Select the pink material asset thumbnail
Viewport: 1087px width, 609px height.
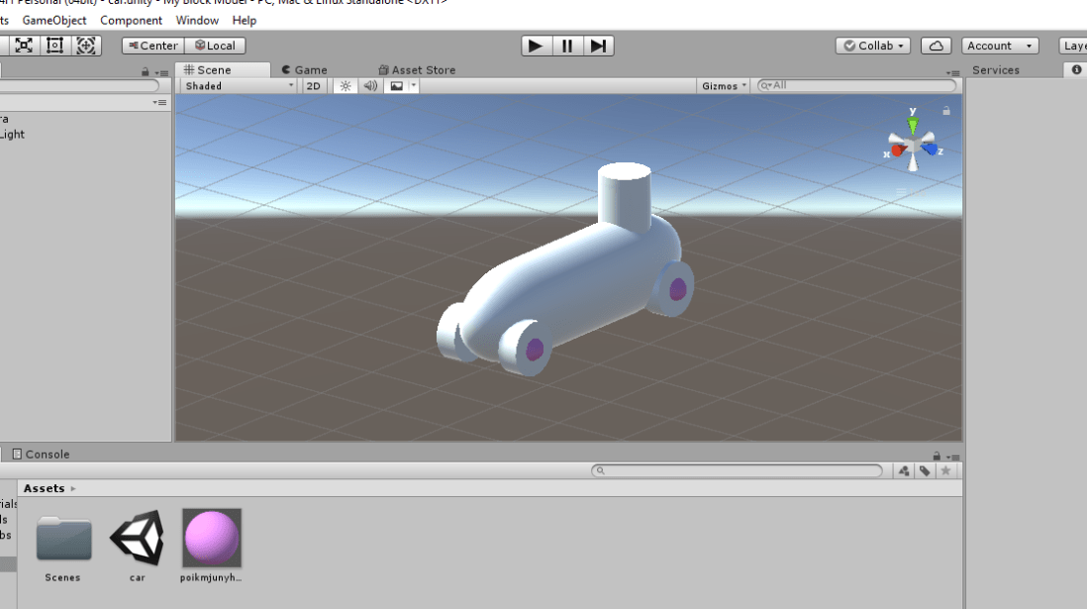point(212,538)
